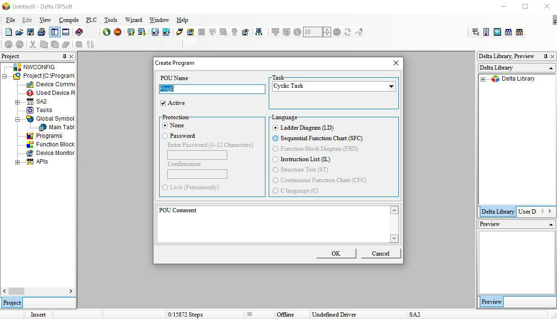Select the None protection option
The width and height of the screenshot is (557, 319).
pos(165,125)
